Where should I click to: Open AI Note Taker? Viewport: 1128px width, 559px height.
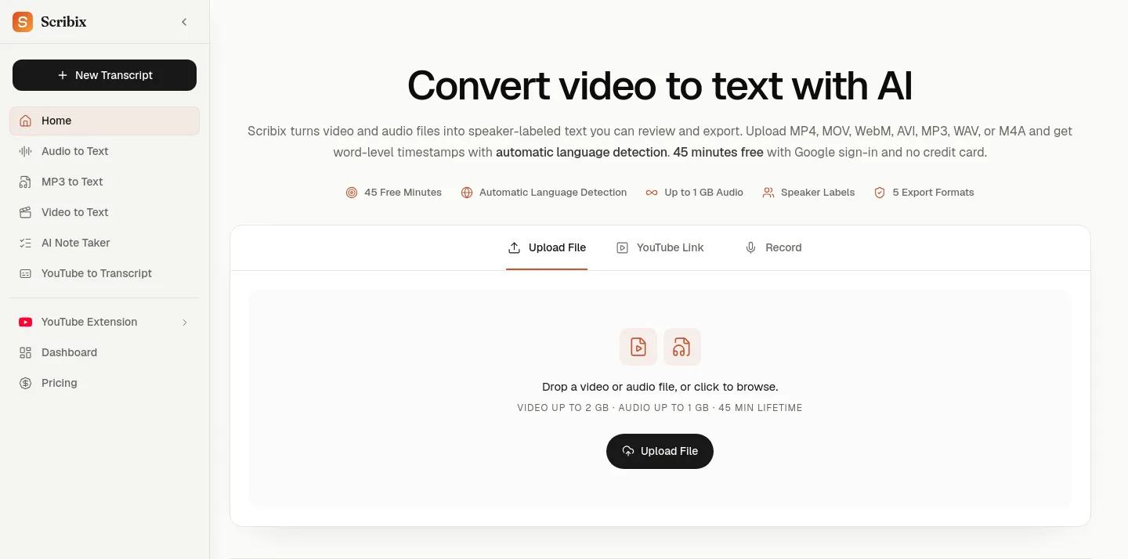pyautogui.click(x=104, y=243)
